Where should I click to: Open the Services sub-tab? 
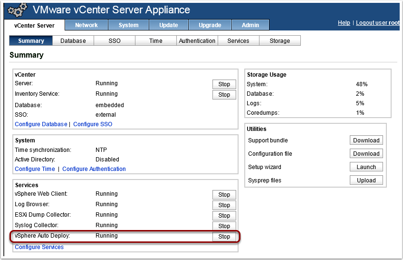[x=239, y=40]
